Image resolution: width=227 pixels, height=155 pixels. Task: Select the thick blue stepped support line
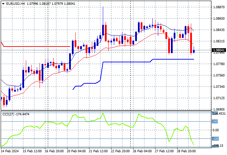127,62
